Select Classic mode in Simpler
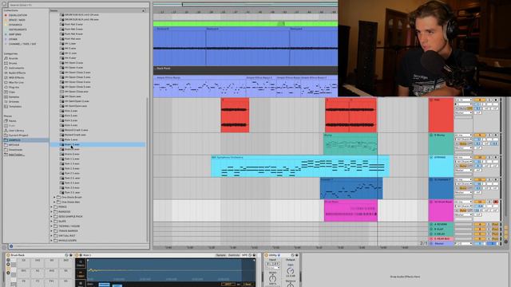Viewport: 511px width, 287px height. [80, 264]
